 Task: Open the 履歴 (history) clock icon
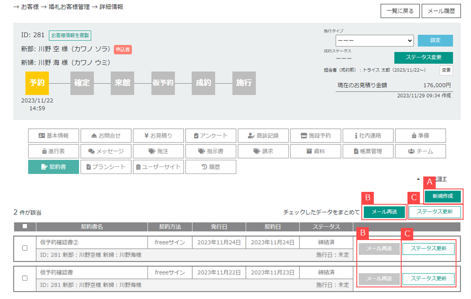point(210,167)
